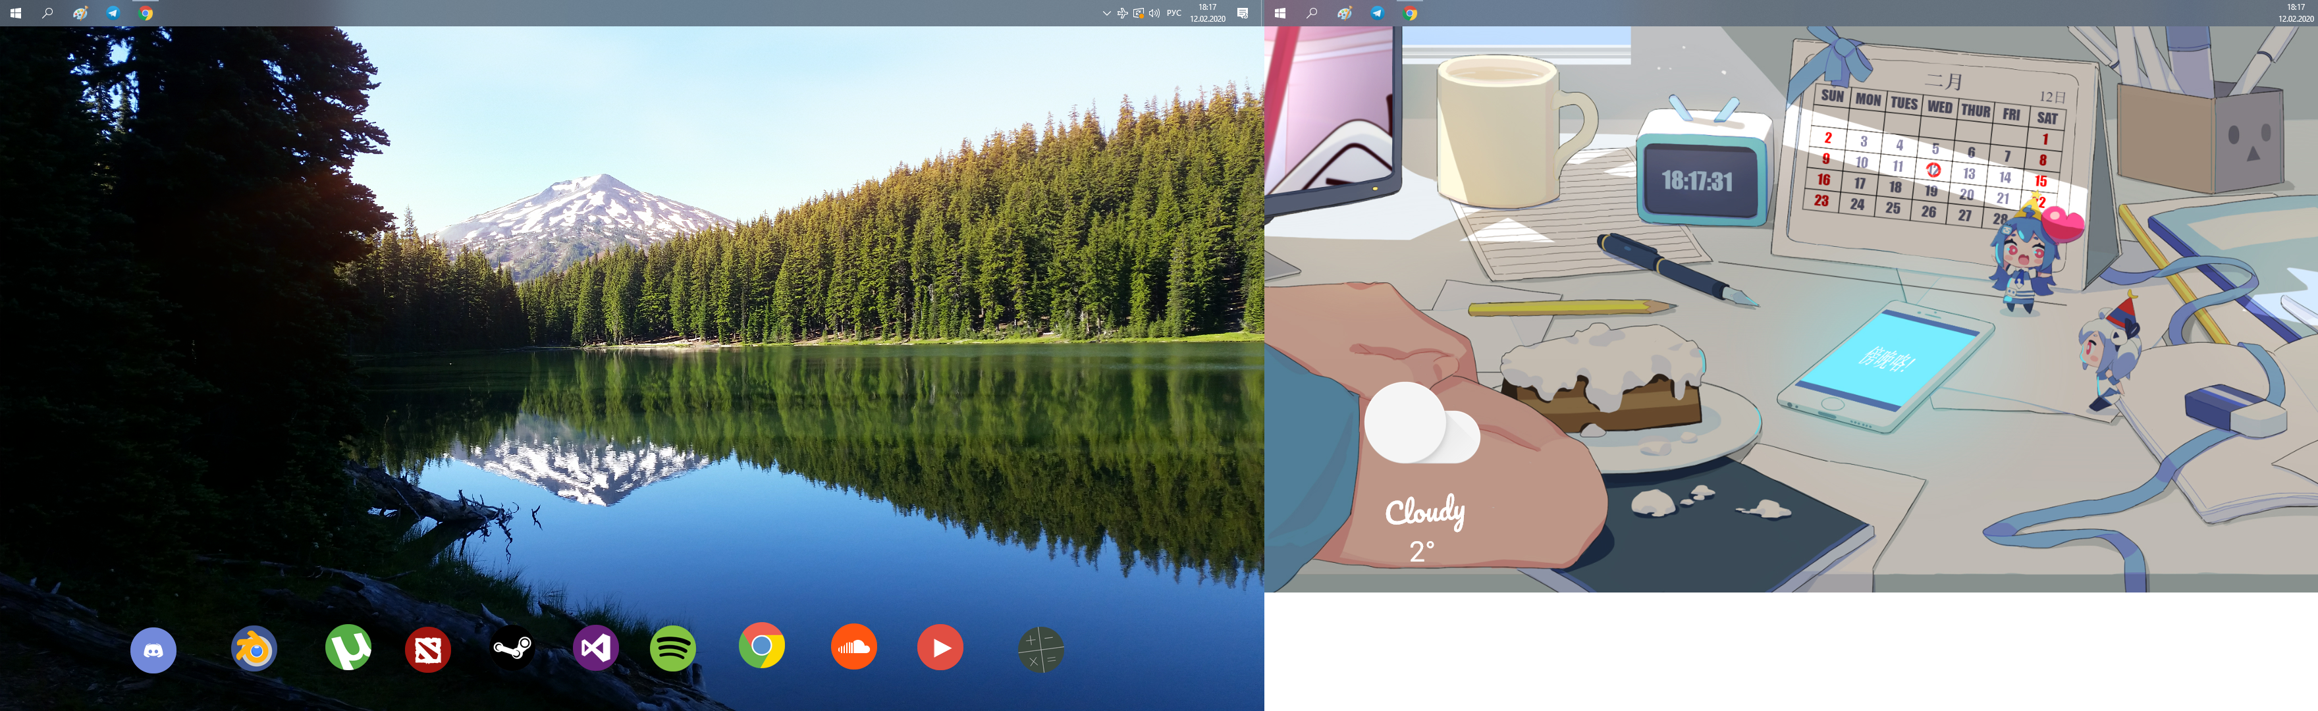Open the Action Center notifications icon
The width and height of the screenshot is (2318, 711).
[x=1243, y=13]
